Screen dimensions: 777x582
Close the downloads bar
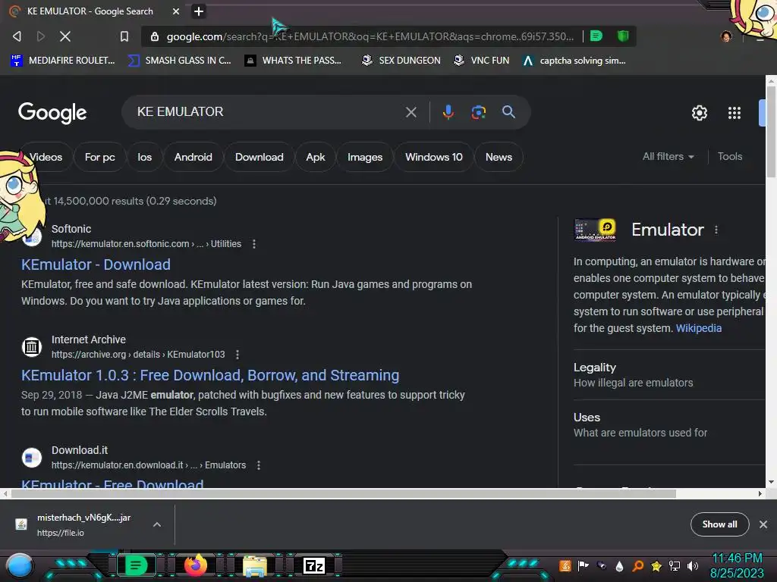tap(763, 524)
